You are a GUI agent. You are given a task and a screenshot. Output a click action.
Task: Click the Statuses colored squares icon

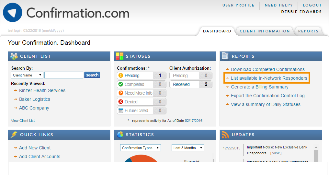(x=120, y=56)
